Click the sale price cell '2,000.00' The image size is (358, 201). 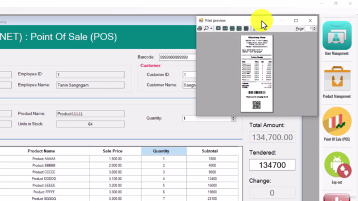[x=115, y=165]
